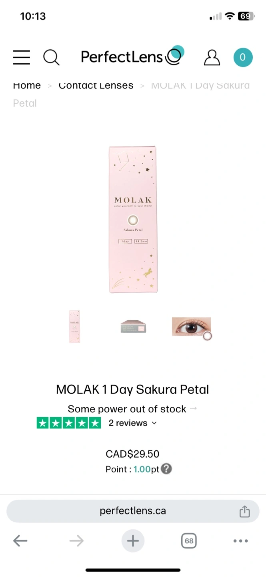The width and height of the screenshot is (266, 577).
Task: Open the hamburger navigation menu
Action: [x=22, y=57]
